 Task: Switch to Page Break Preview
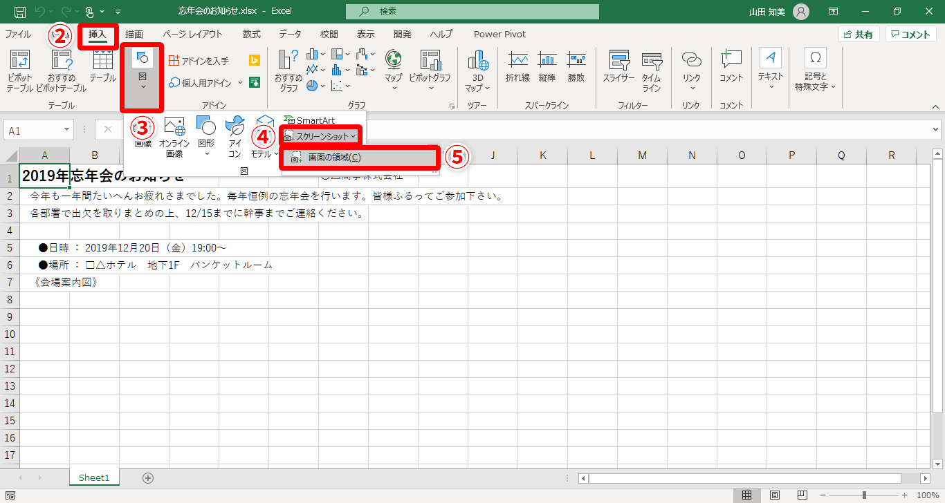point(803,495)
